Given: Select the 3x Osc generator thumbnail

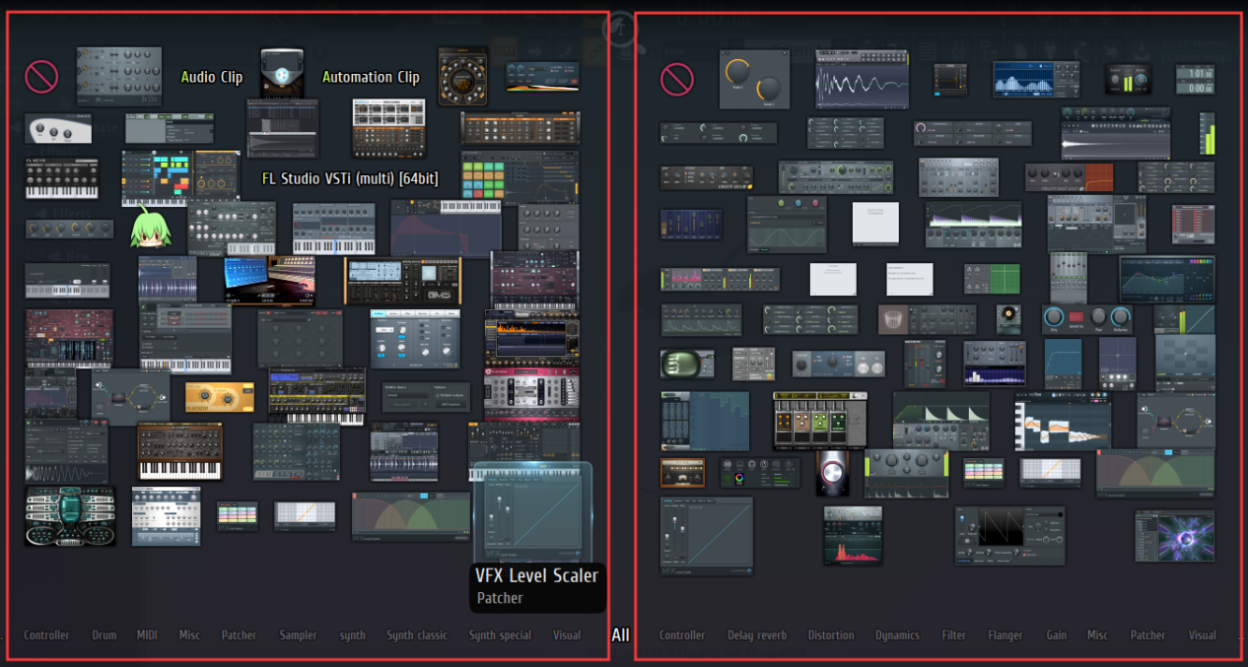Looking at the screenshot, I should pyautogui.click(x=119, y=76).
